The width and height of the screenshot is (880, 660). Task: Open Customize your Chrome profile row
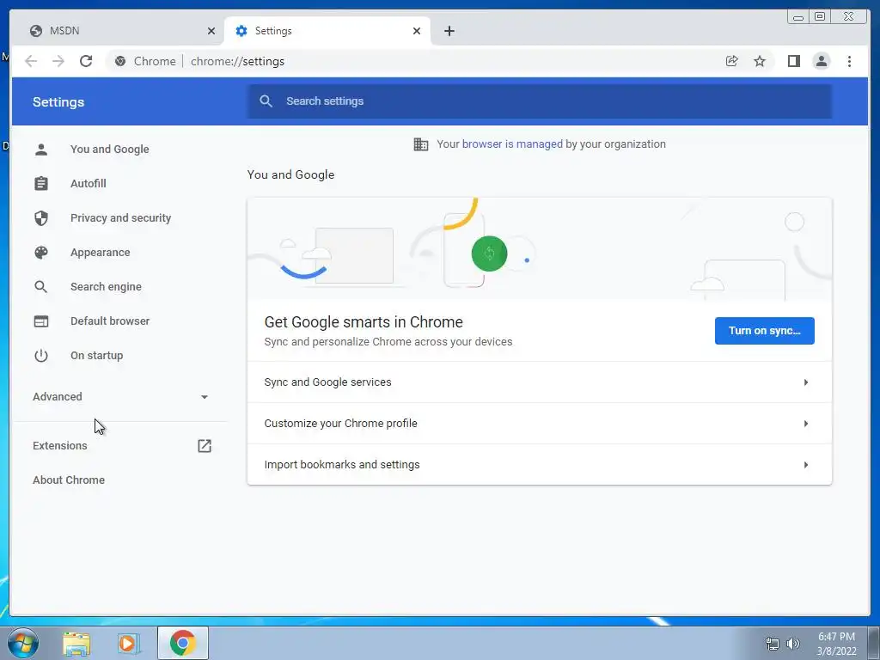[540, 424]
